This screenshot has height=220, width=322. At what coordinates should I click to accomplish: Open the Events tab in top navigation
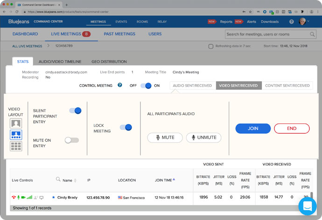121,21
